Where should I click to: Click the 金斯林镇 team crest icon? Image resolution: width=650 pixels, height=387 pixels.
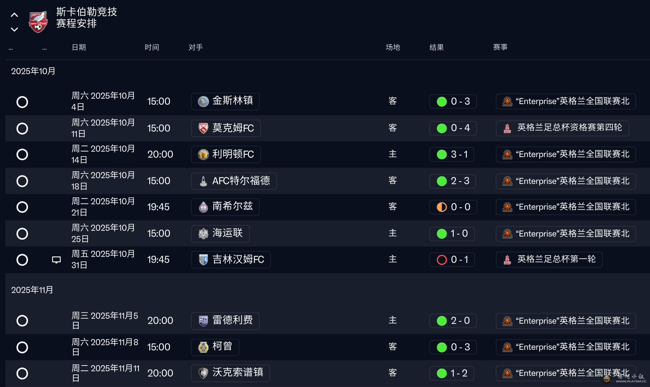203,102
